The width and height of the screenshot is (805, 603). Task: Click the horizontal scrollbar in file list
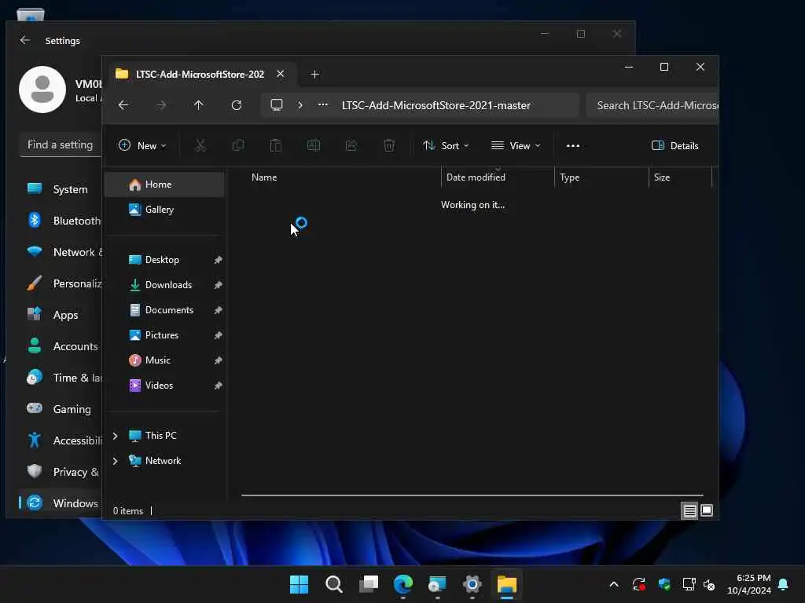[x=472, y=495]
